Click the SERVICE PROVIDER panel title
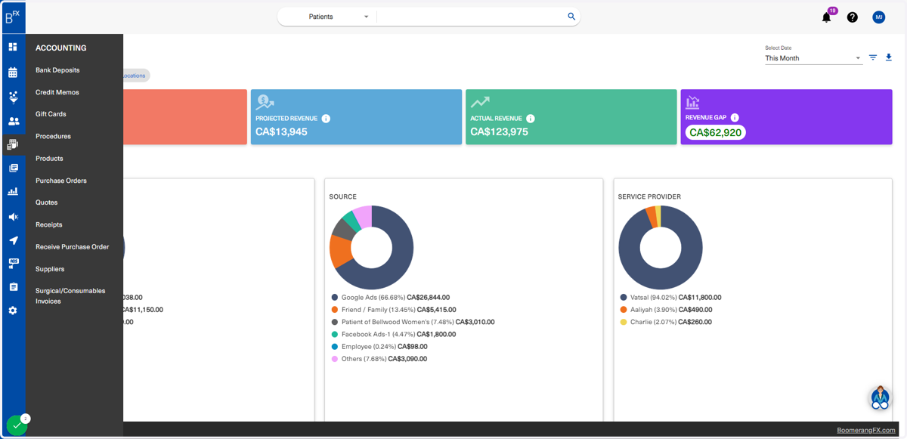This screenshot has height=439, width=907. click(x=649, y=196)
